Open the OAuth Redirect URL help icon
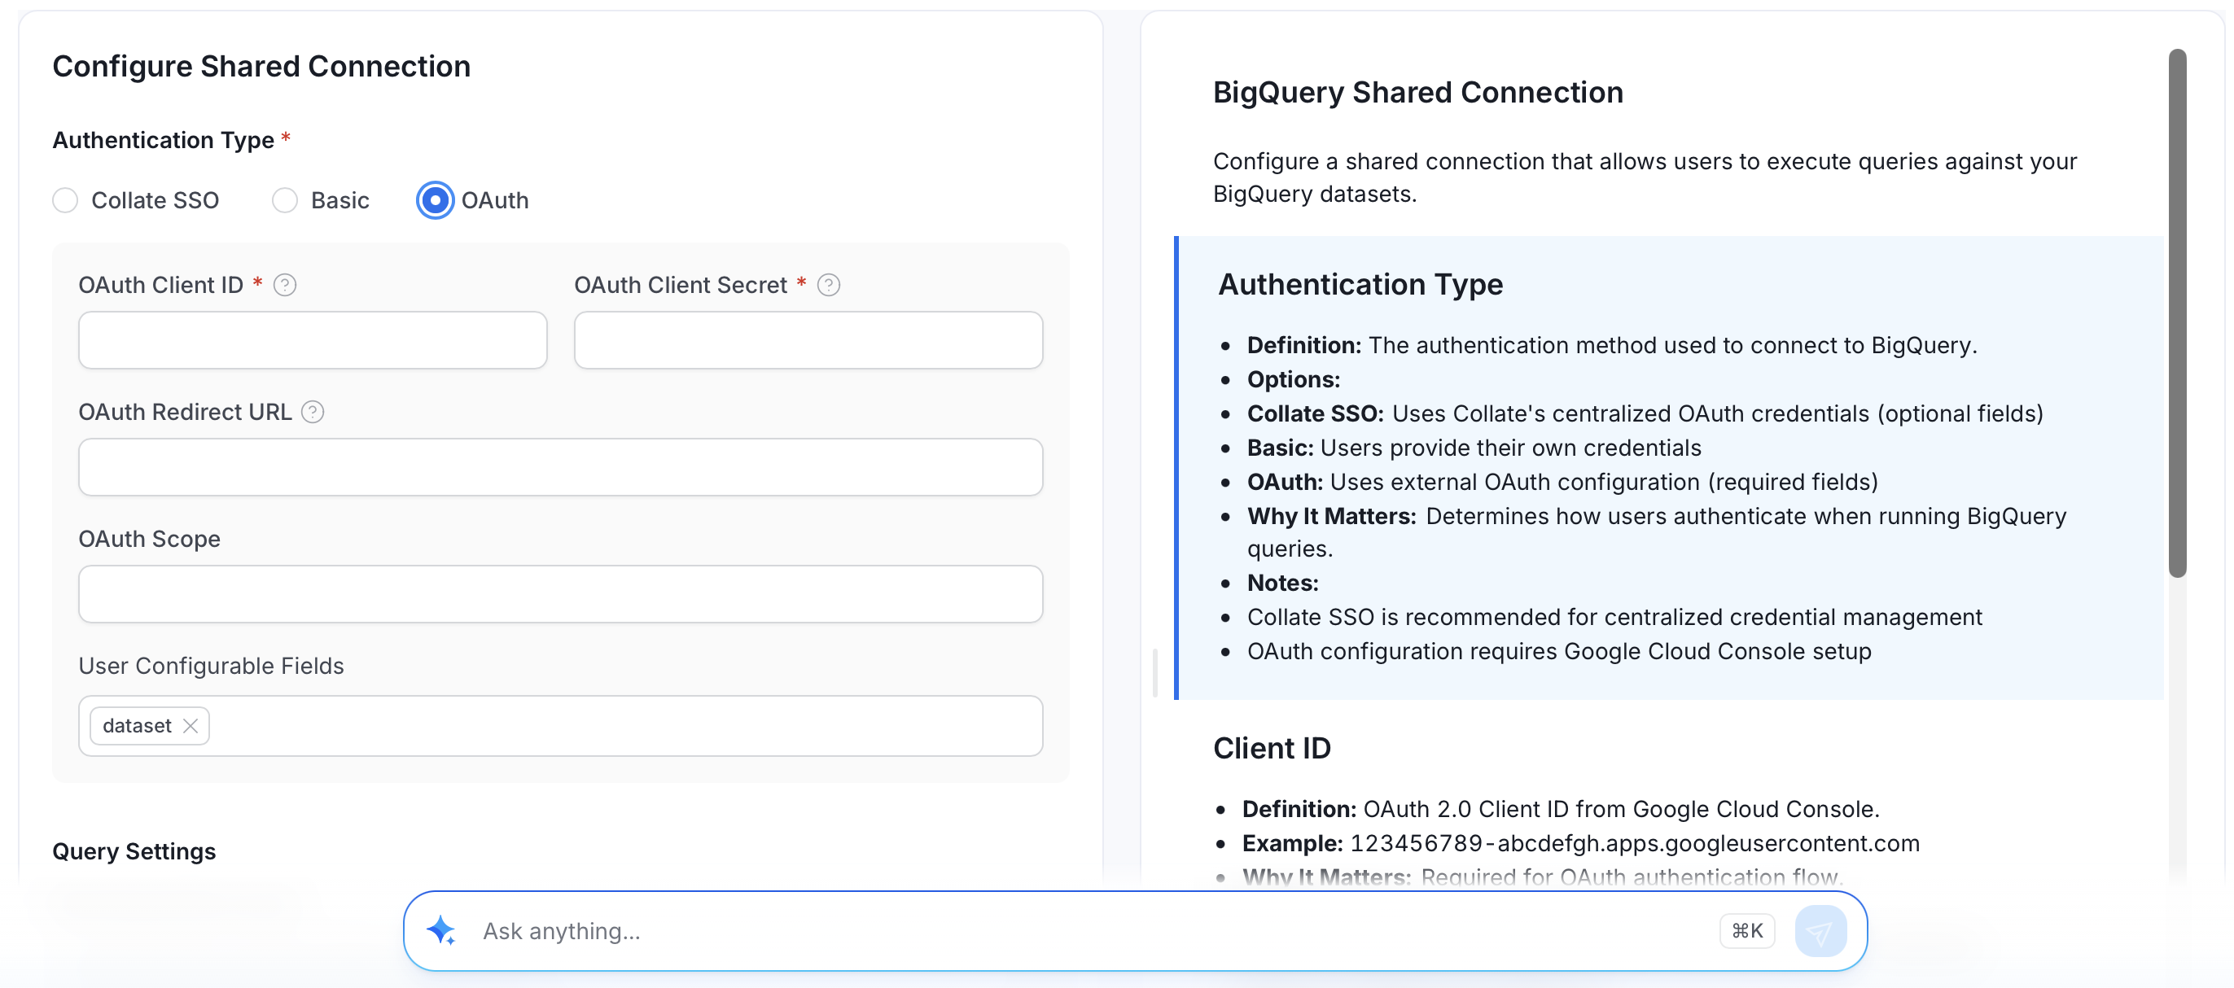The height and width of the screenshot is (988, 2234). point(312,413)
